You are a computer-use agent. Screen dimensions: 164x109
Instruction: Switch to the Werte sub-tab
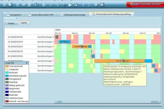(x=11, y=23)
